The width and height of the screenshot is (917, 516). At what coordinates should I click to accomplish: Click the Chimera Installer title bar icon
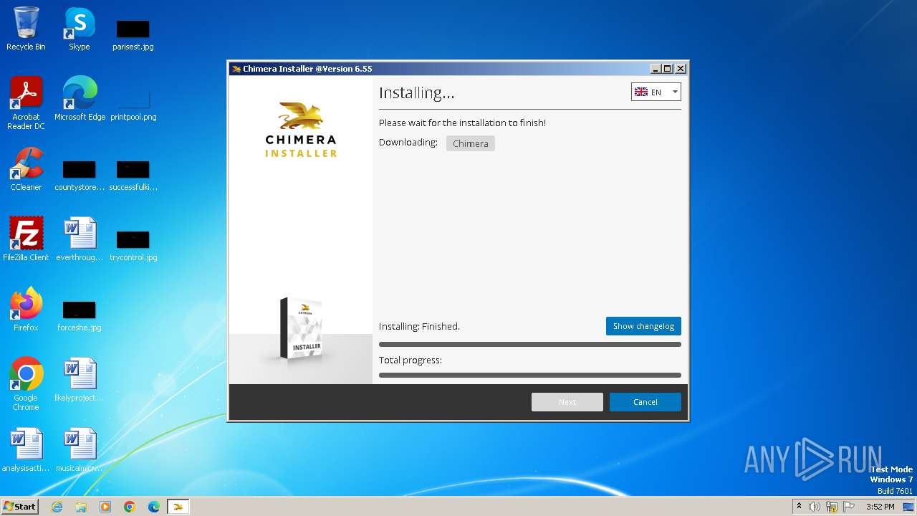tap(236, 69)
